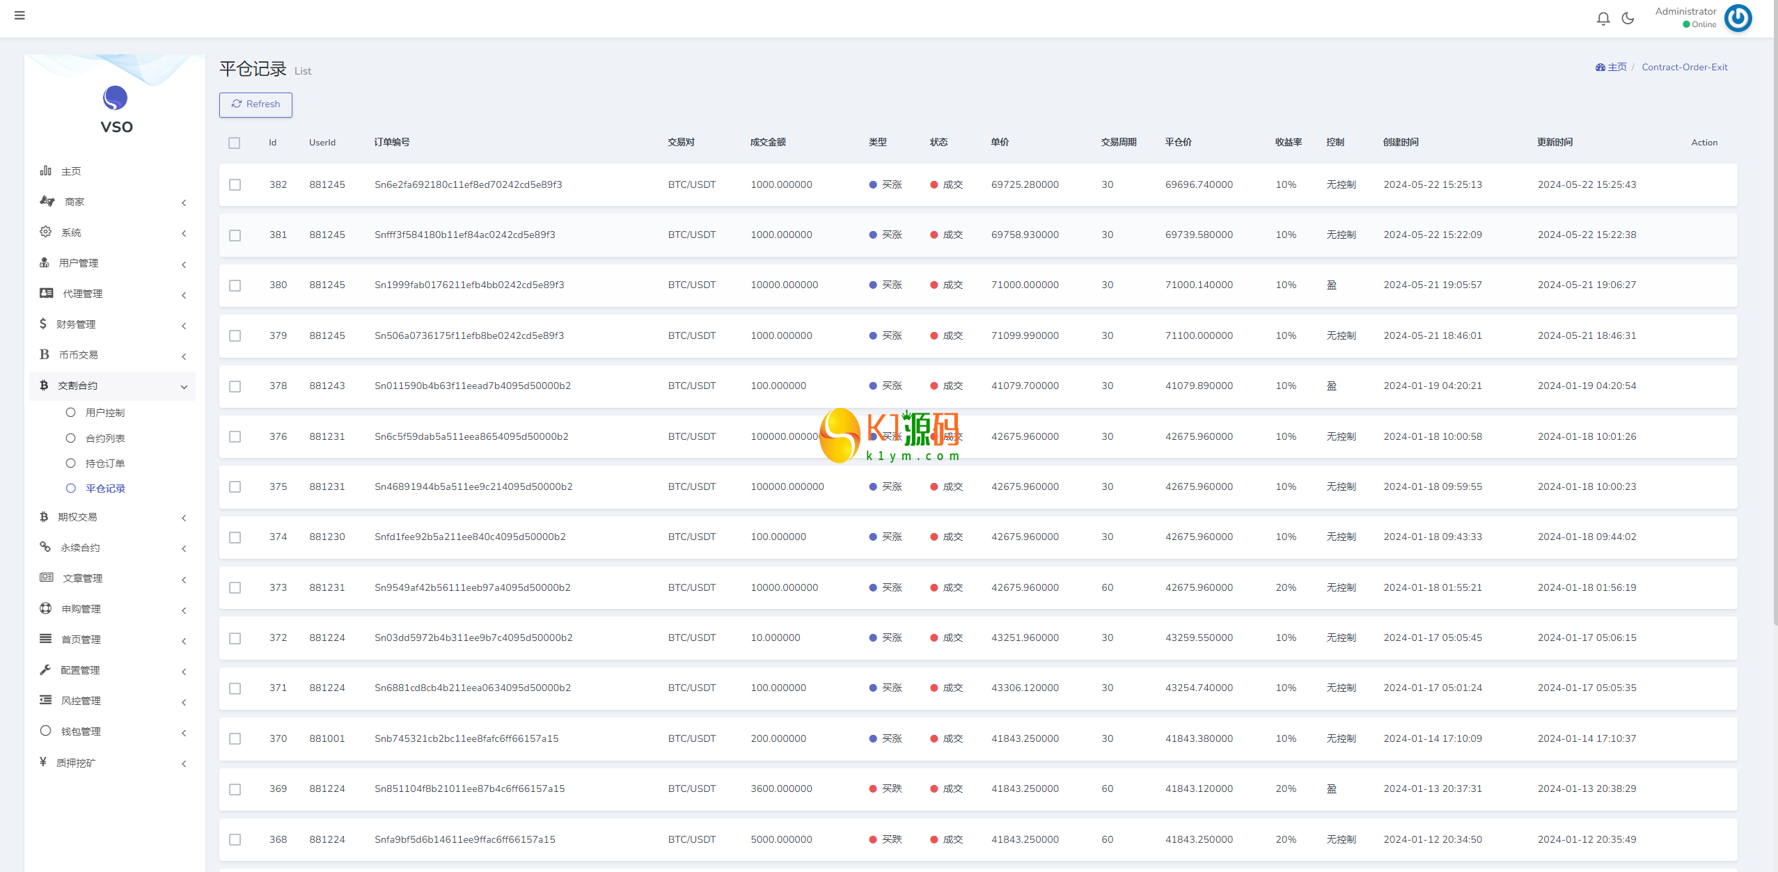Select the checkbox for order 382
Screen dimensions: 1778x872
[x=235, y=184]
